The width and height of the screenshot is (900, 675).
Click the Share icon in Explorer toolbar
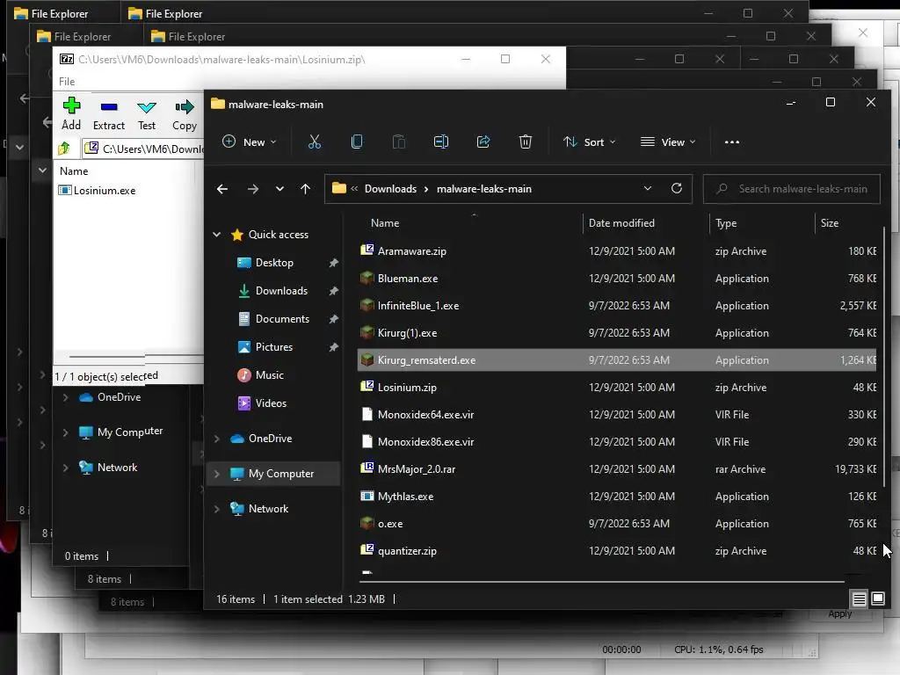(483, 142)
